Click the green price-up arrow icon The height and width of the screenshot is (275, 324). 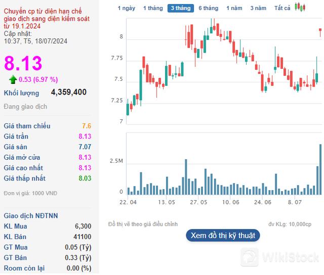pyautogui.click(x=13, y=79)
